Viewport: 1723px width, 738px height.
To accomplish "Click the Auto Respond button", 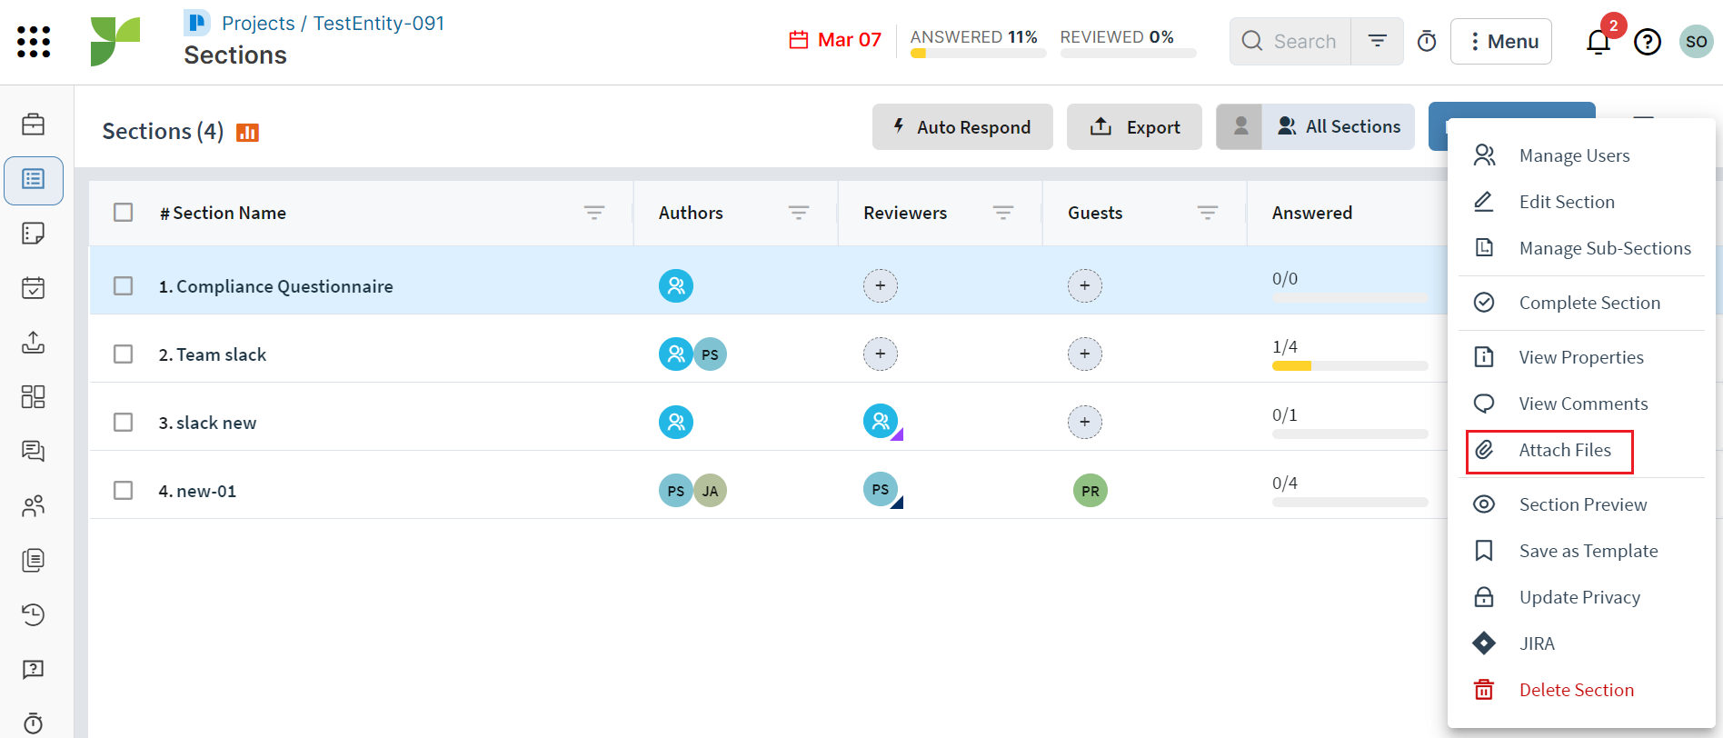I will pos(962,127).
